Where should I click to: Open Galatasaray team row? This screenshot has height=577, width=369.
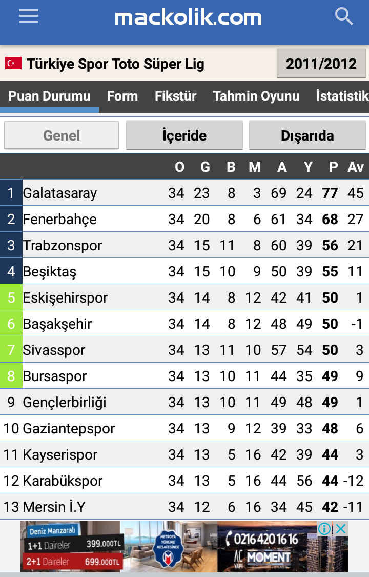coord(184,193)
